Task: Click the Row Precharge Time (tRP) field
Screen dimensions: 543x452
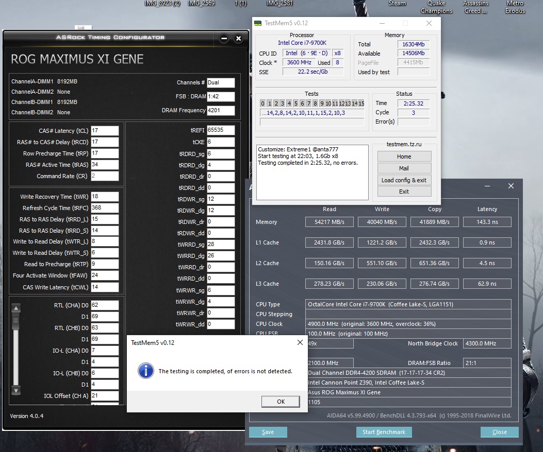Action: pos(105,153)
